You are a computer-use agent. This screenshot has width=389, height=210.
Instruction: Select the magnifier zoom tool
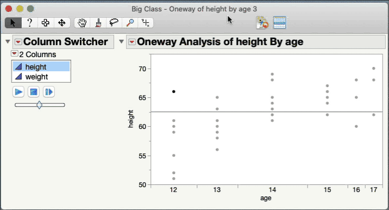pyautogui.click(x=130, y=23)
